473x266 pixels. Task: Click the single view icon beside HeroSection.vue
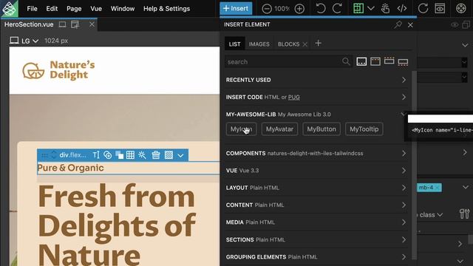click(62, 24)
